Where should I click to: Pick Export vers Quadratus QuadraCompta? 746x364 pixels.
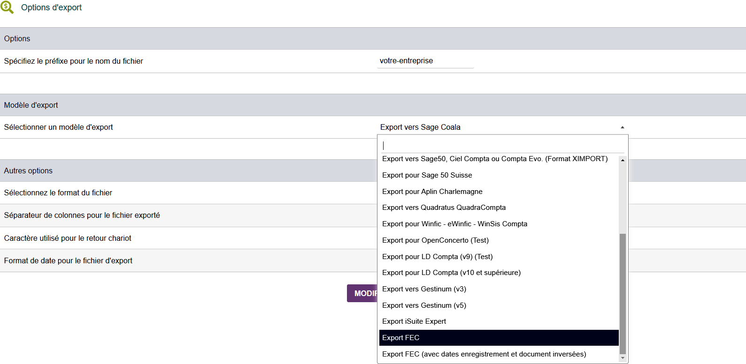(499, 208)
